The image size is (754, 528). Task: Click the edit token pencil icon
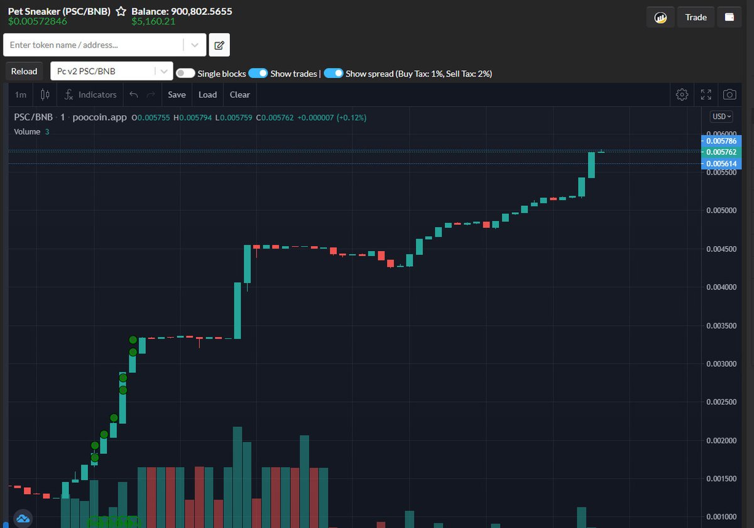(219, 45)
